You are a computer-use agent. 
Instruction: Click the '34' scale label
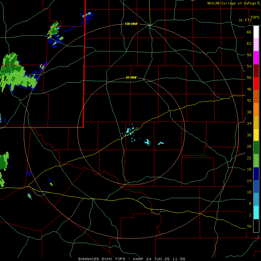pos(249,124)
